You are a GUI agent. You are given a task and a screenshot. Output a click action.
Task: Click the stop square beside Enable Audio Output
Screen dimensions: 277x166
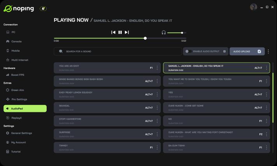[x=224, y=51]
